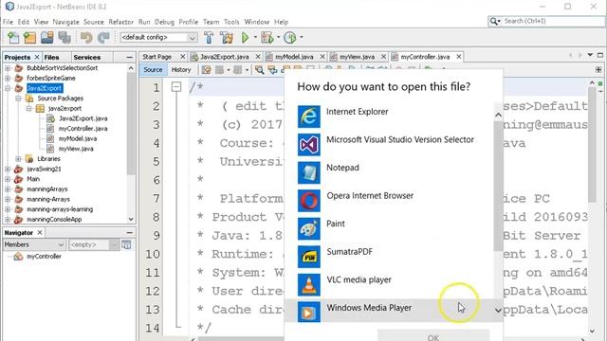This screenshot has width=607, height=341.
Task: Expand the Libraries node
Action: (18, 159)
